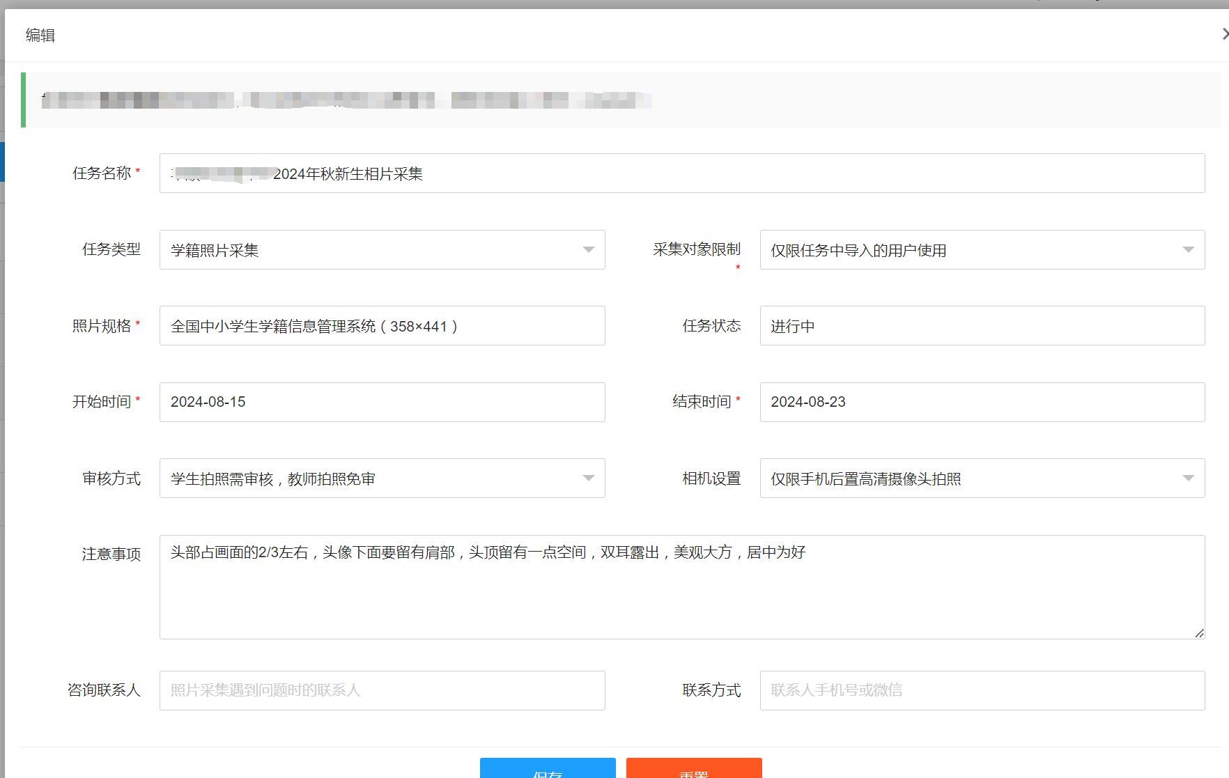
Task: Click the 任务状态 field showing 进行中
Action: tap(982, 326)
